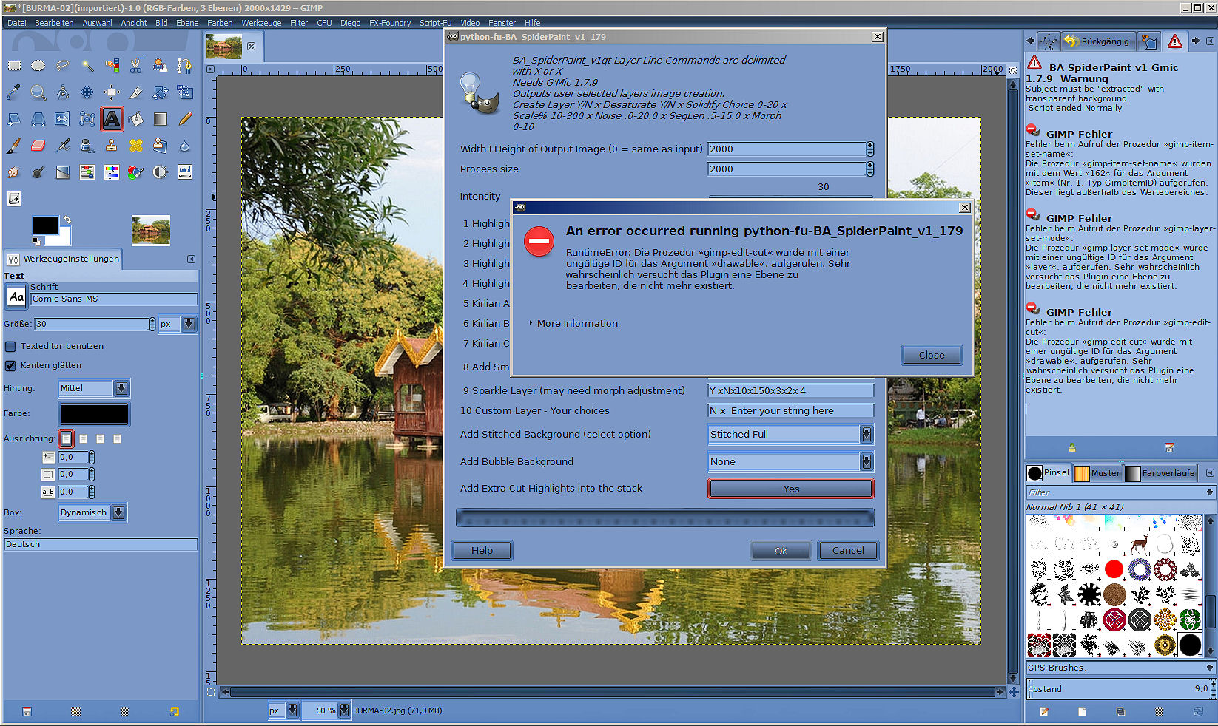Open the zoom level 50 % dropdown
Image resolution: width=1218 pixels, height=726 pixels.
tap(326, 710)
